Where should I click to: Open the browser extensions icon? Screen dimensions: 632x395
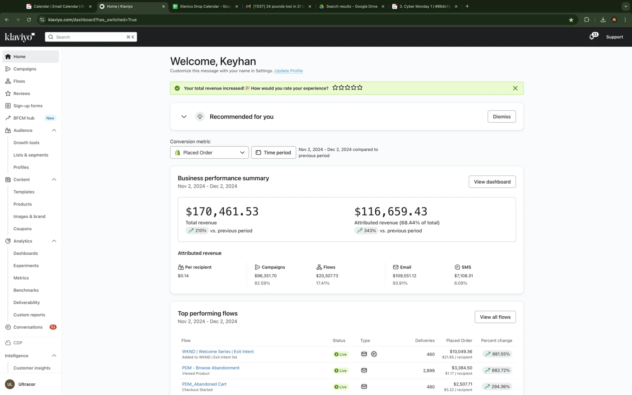[586, 20]
